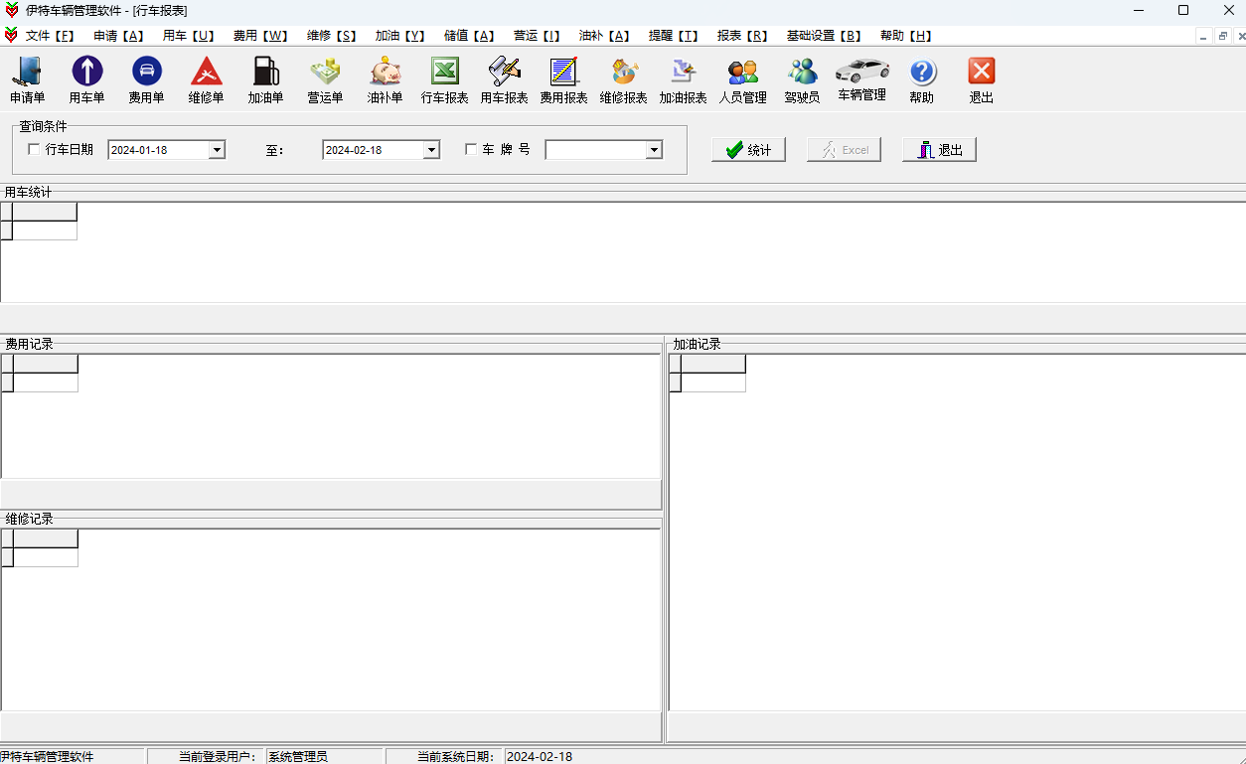1246x764 pixels.
Task: Click the 退出 button in query panel
Action: click(939, 150)
